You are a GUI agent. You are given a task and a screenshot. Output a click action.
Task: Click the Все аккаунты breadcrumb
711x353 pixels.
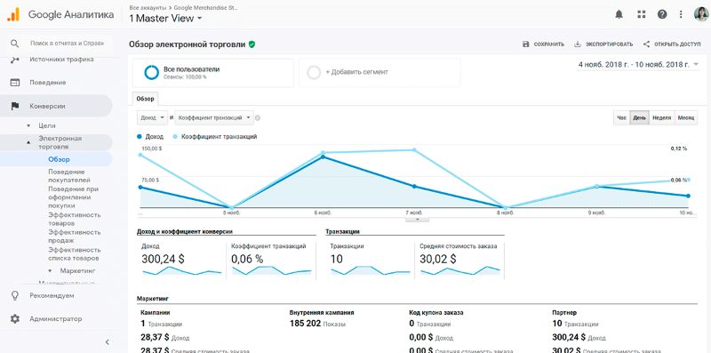(x=148, y=8)
